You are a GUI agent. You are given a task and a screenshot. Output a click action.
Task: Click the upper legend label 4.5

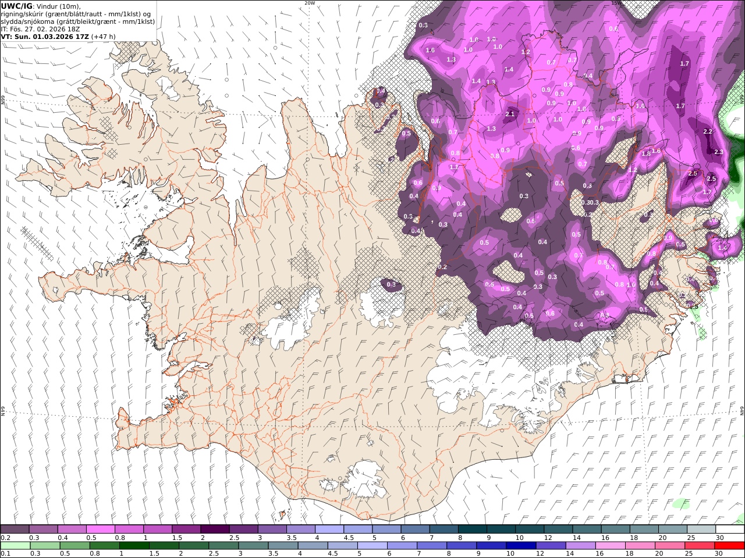(x=349, y=538)
